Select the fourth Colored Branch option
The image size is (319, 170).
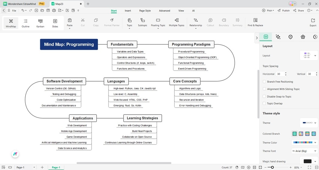tap(314, 134)
